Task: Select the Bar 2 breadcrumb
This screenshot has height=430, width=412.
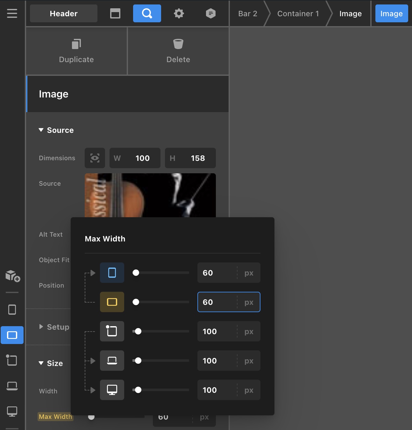Action: coord(247,14)
